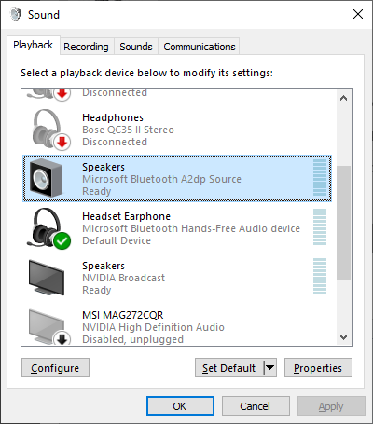Click 'NVIDIA High Definition Audio' text
The height and width of the screenshot is (424, 373).
[153, 327]
